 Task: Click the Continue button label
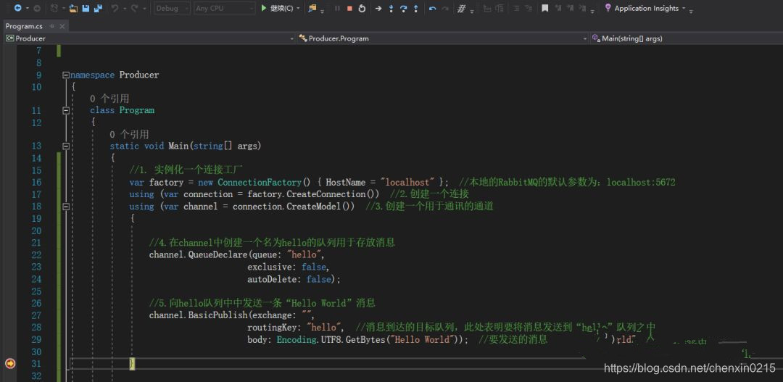coord(281,8)
